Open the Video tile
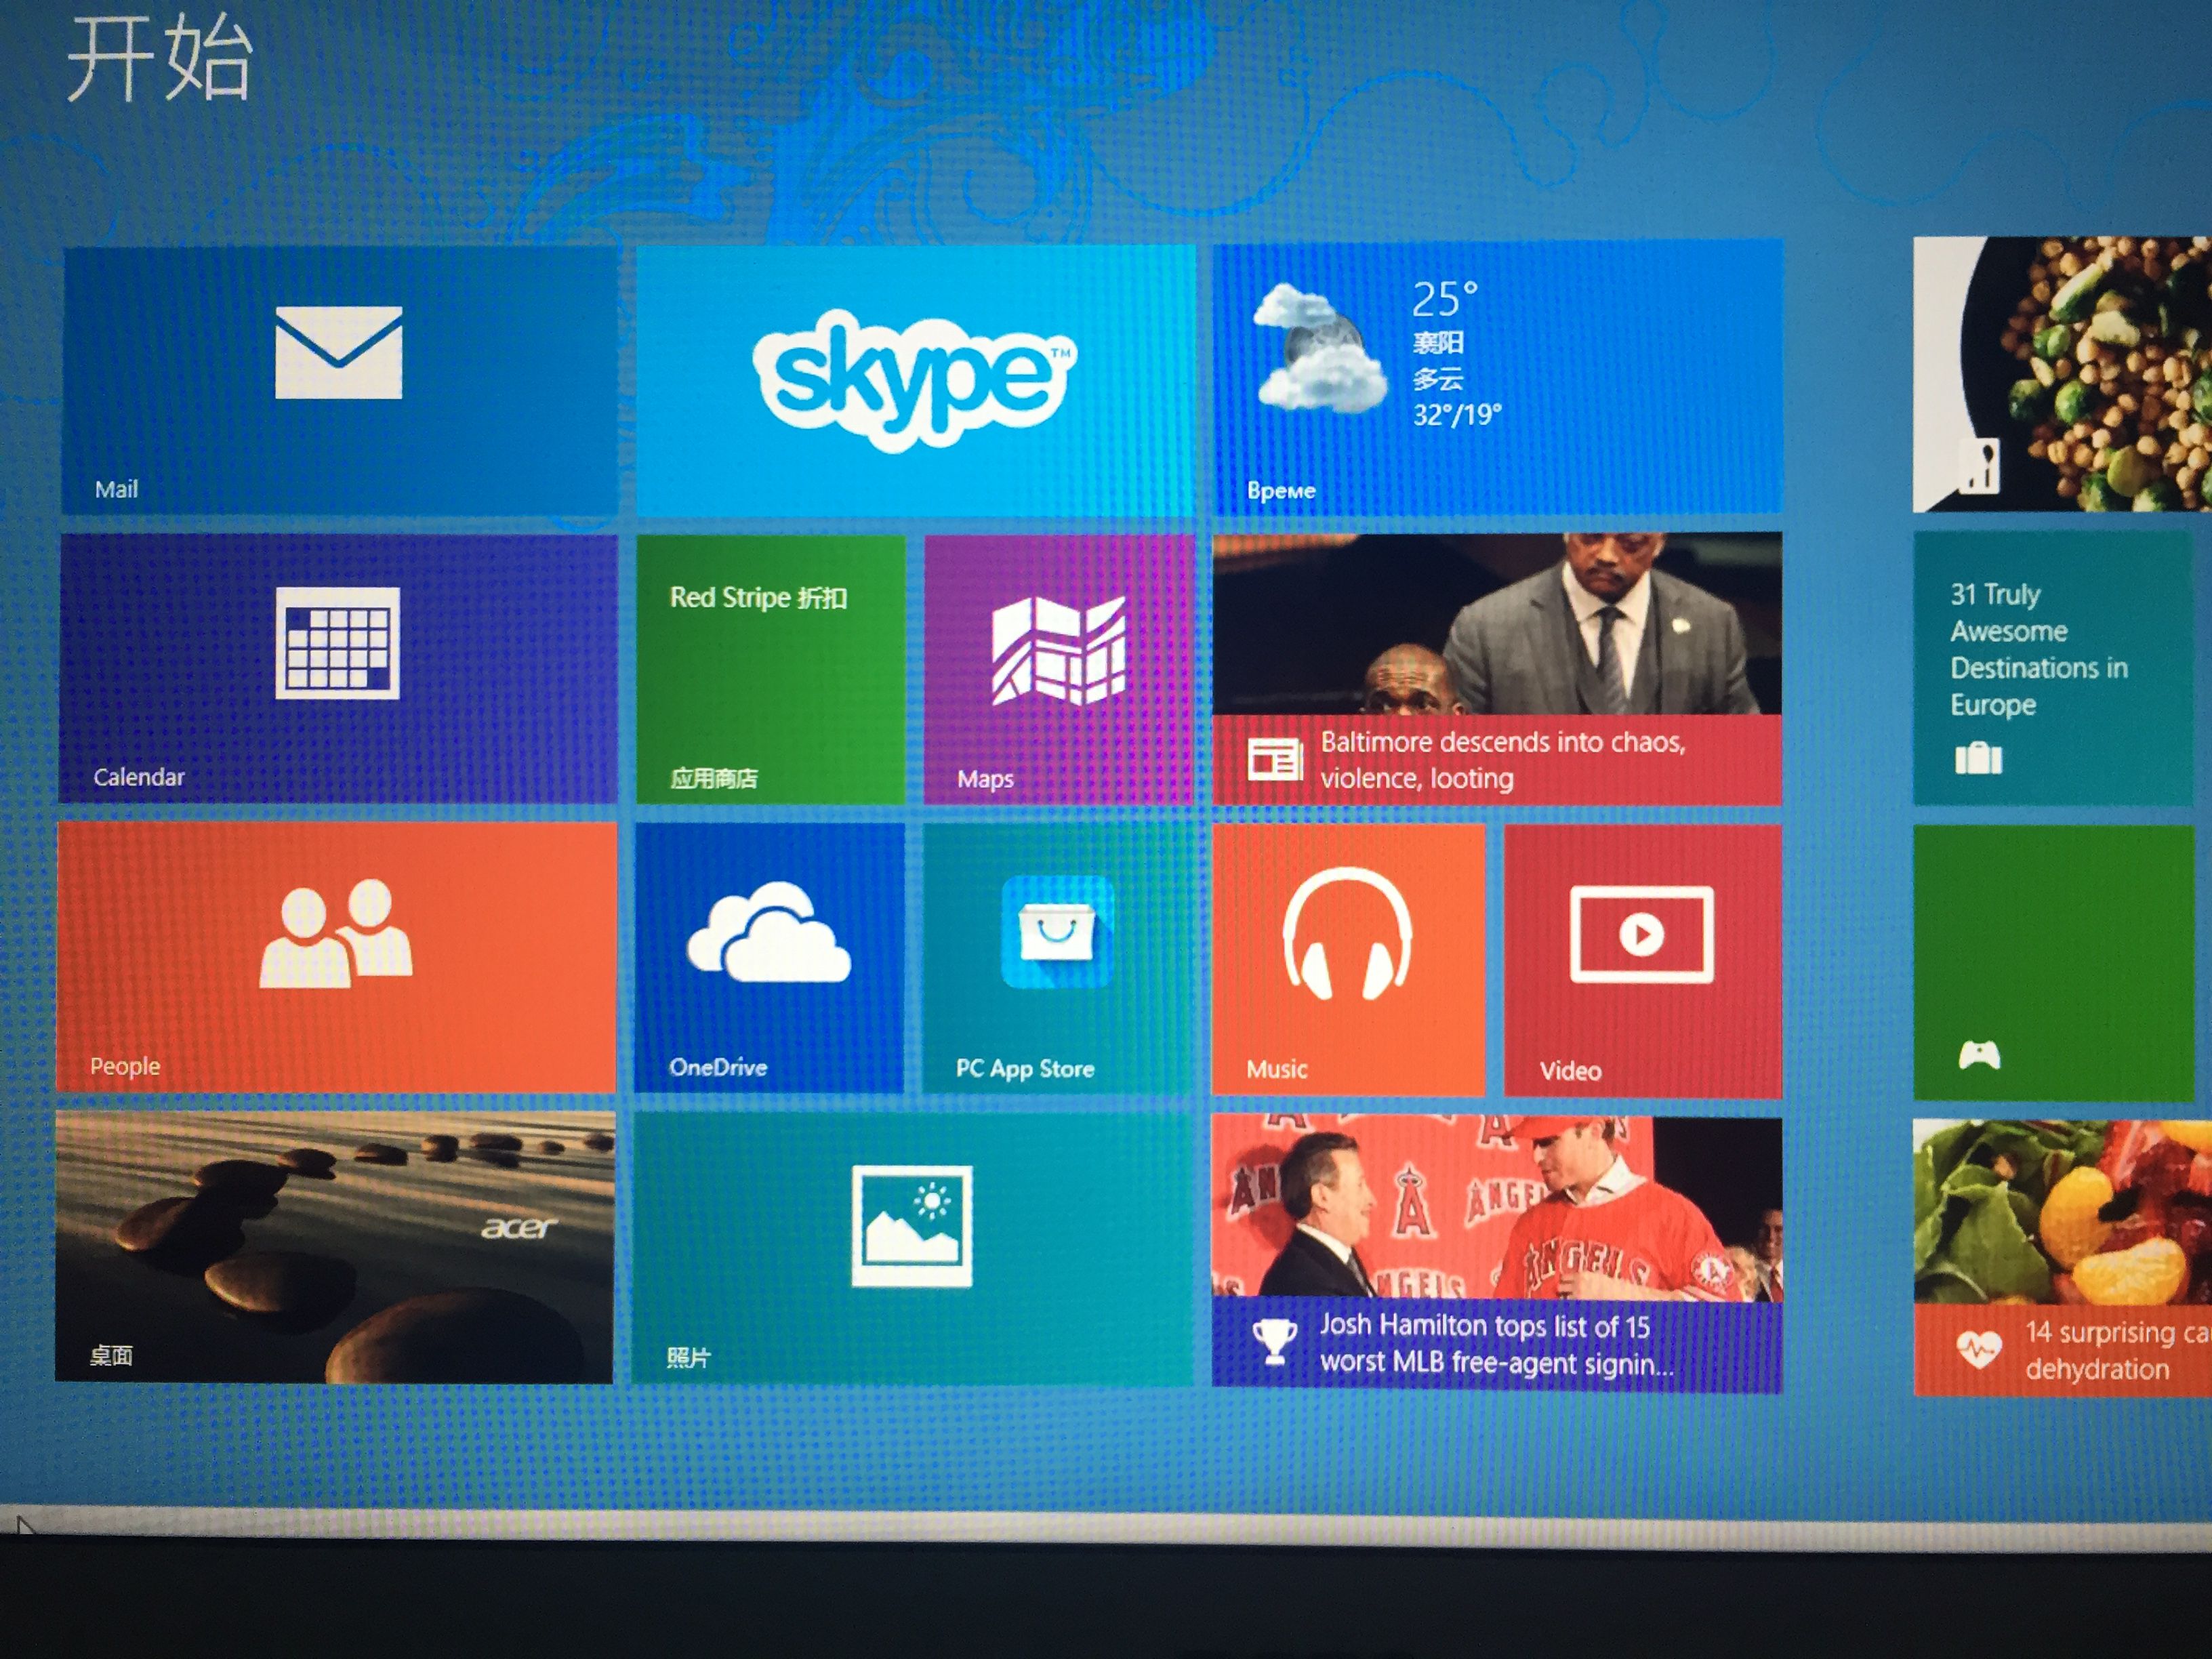Screen dimensions: 2212x1659 (1642, 961)
